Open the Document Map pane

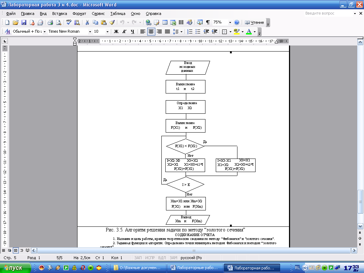coord(200,22)
